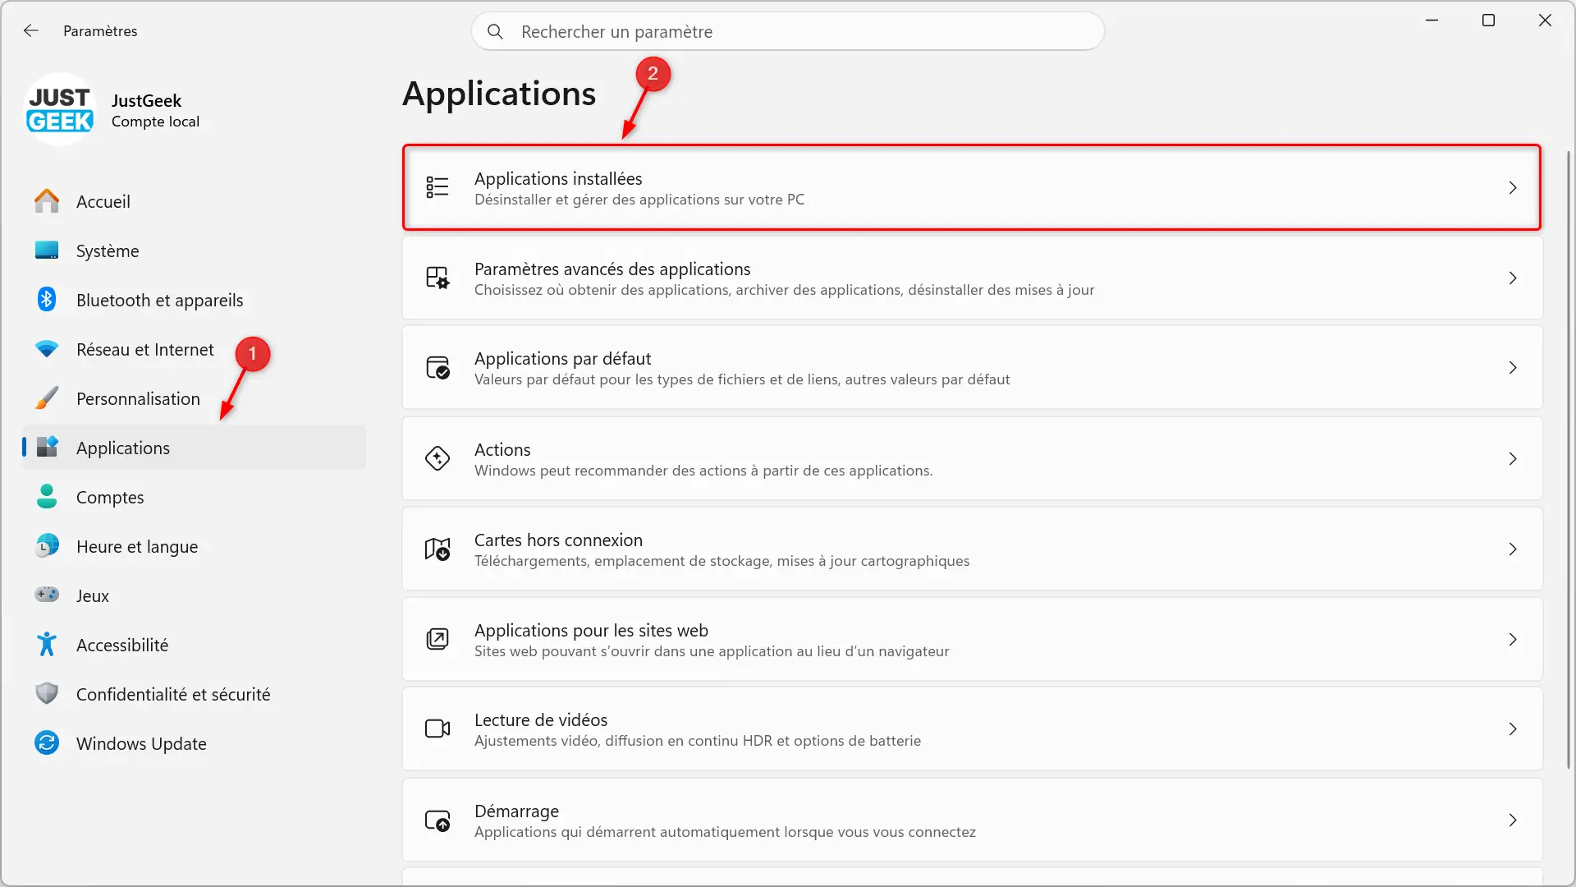The height and width of the screenshot is (887, 1576).
Task: Click 'Sites web pouvant s'ouvrir' description
Action: [712, 651]
